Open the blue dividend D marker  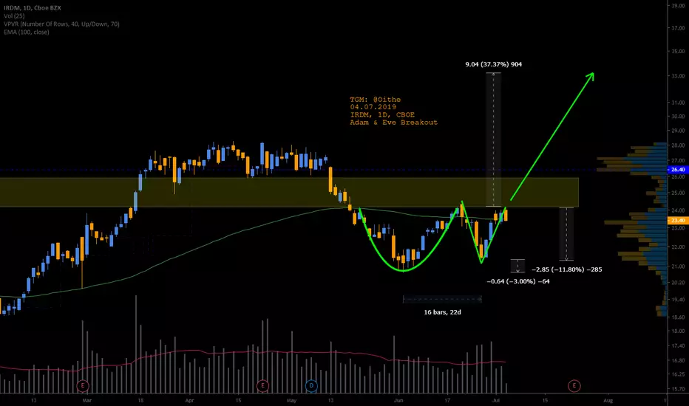[311, 386]
